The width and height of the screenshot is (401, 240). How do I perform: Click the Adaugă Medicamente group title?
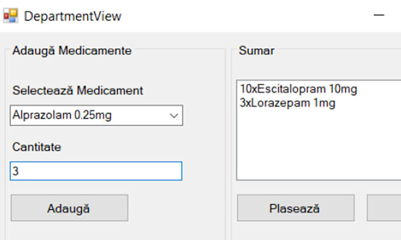[x=72, y=51]
